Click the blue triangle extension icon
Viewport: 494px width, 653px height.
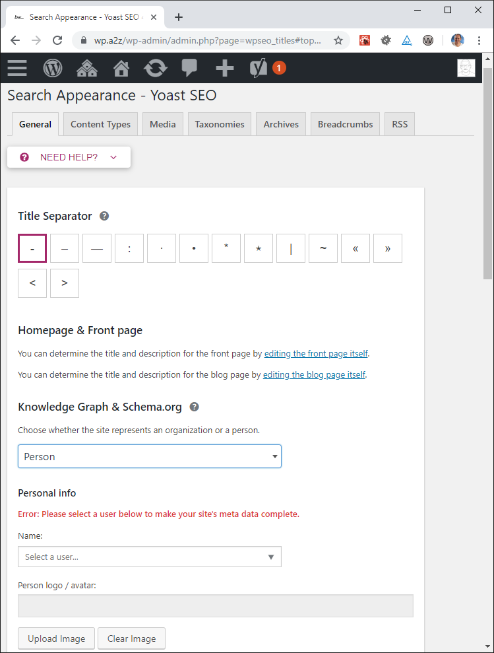tap(407, 40)
